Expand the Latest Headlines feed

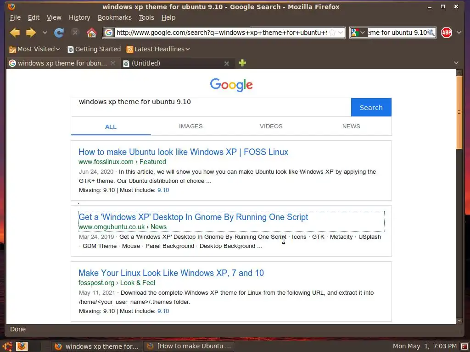(x=158, y=49)
